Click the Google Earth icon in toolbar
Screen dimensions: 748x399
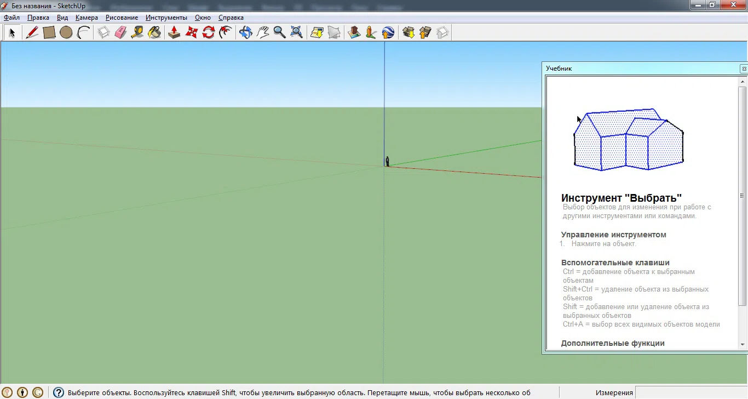coord(388,32)
